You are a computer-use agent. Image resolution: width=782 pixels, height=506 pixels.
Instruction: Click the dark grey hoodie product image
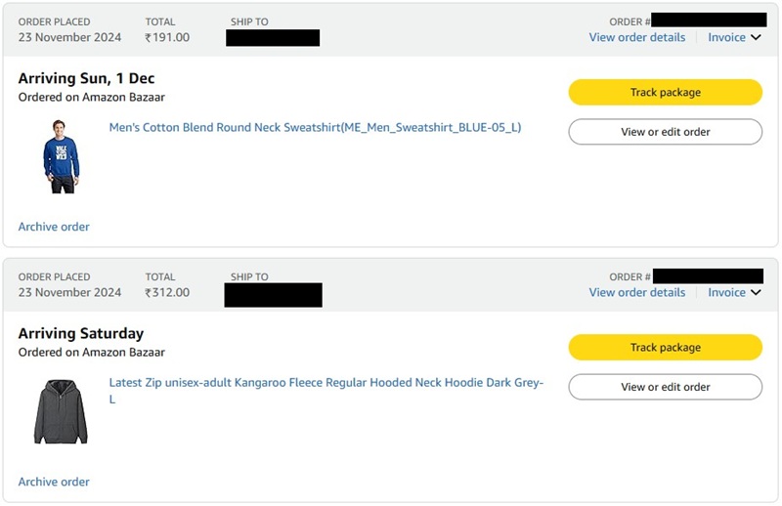click(61, 411)
